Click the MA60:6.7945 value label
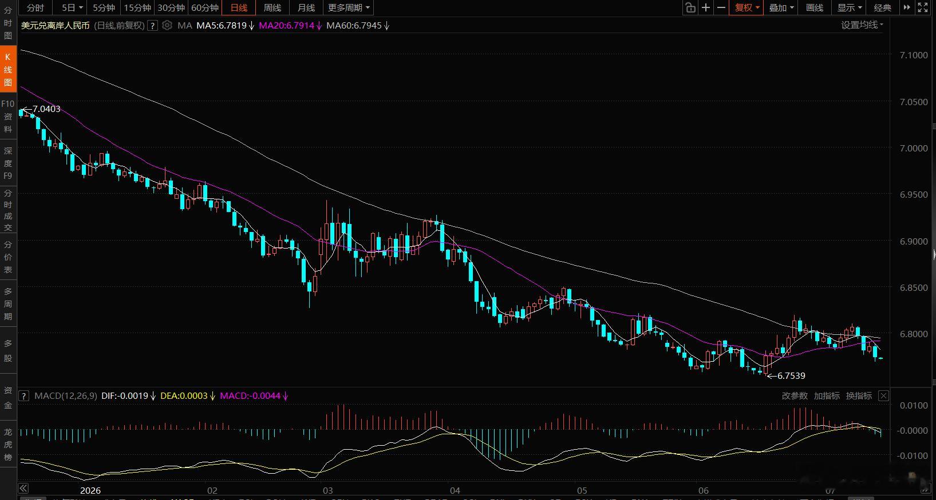 pyautogui.click(x=354, y=25)
